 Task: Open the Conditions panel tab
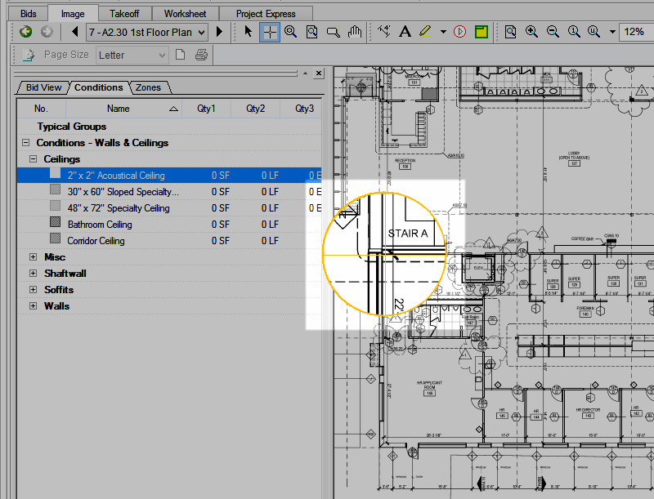click(x=99, y=87)
